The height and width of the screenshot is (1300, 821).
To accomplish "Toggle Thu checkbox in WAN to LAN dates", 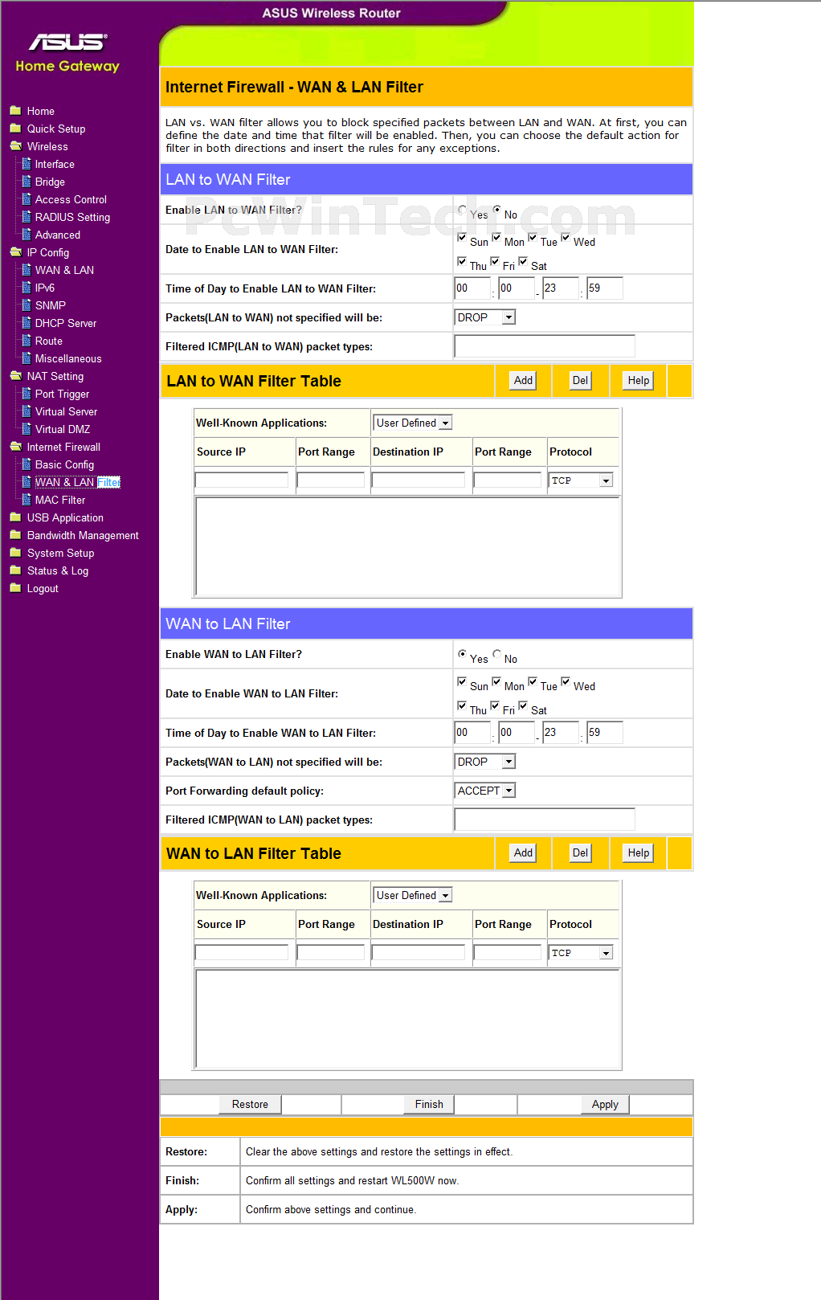I will 462,705.
